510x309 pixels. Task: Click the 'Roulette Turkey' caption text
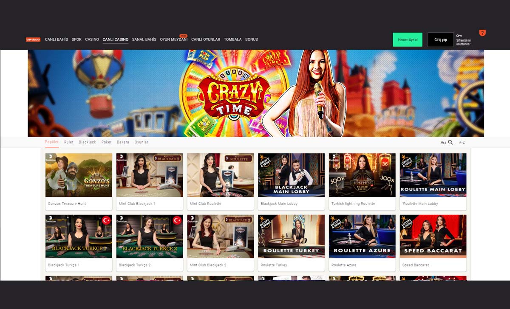tap(274, 265)
